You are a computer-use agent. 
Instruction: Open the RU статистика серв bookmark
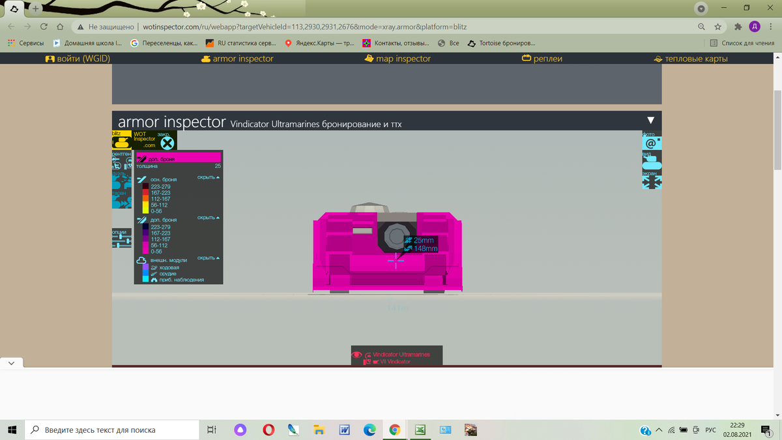(240, 43)
